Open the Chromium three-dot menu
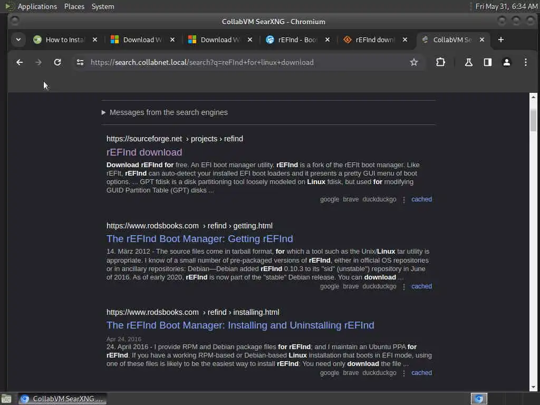 tap(526, 62)
